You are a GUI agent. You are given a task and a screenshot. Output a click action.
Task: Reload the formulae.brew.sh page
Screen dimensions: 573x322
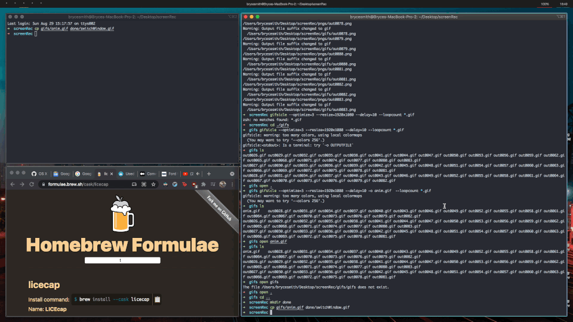tap(32, 184)
